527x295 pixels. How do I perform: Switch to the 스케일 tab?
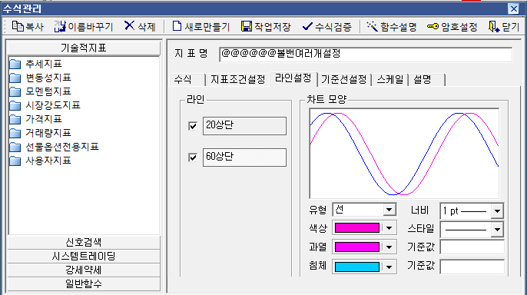coord(390,80)
